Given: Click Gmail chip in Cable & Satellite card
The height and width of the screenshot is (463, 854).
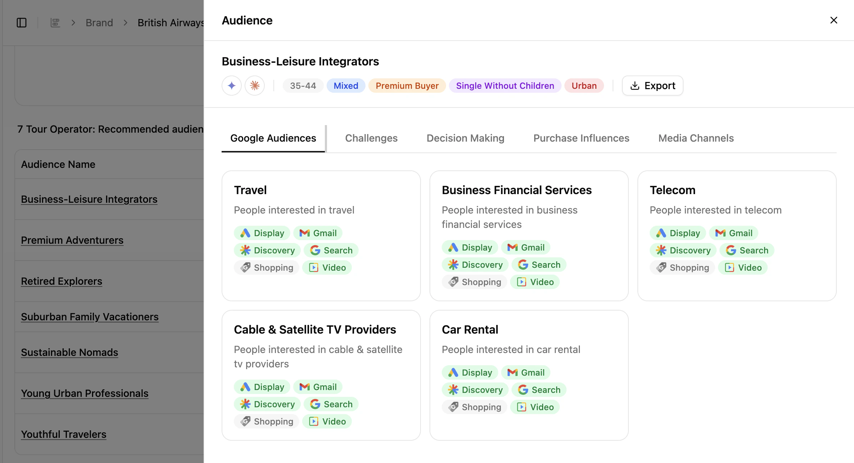Looking at the screenshot, I should point(318,387).
